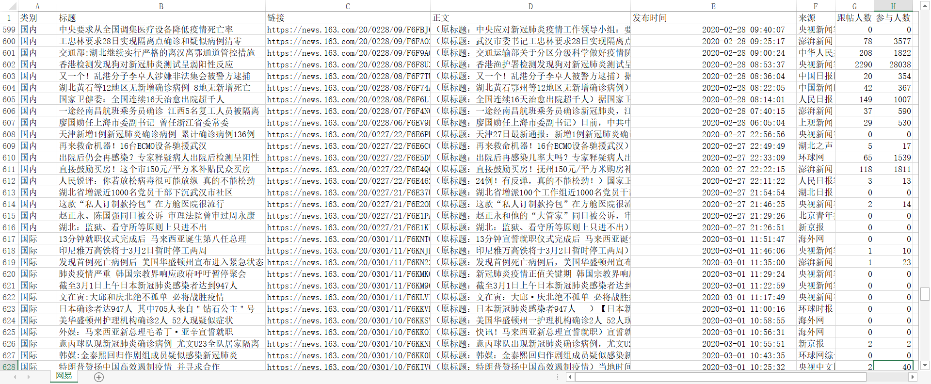Select time cell 2020-03-01 10:43:35
The width and height of the screenshot is (931, 384).
[x=713, y=355]
